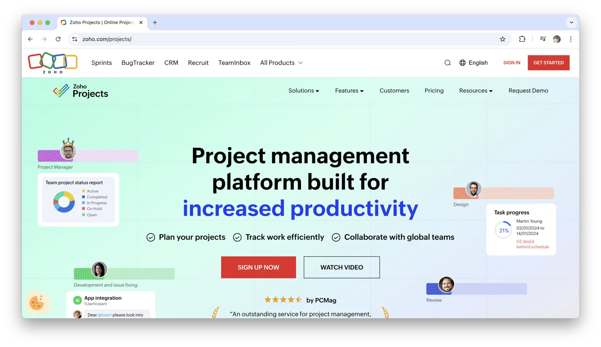Click the search magnifier icon
The height and width of the screenshot is (347, 601).
(447, 63)
